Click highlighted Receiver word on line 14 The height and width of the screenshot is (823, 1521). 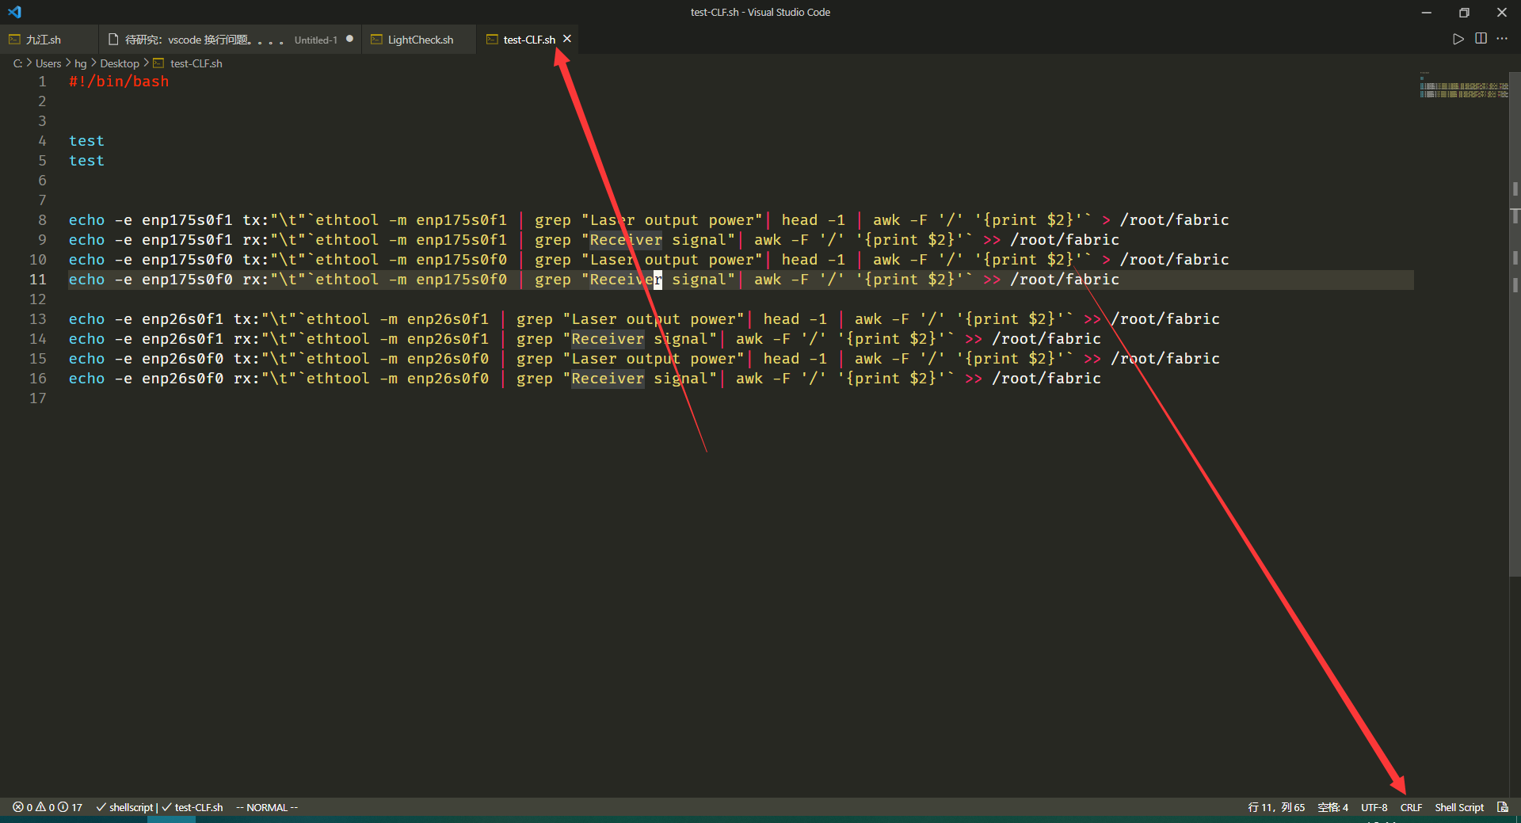(x=608, y=339)
